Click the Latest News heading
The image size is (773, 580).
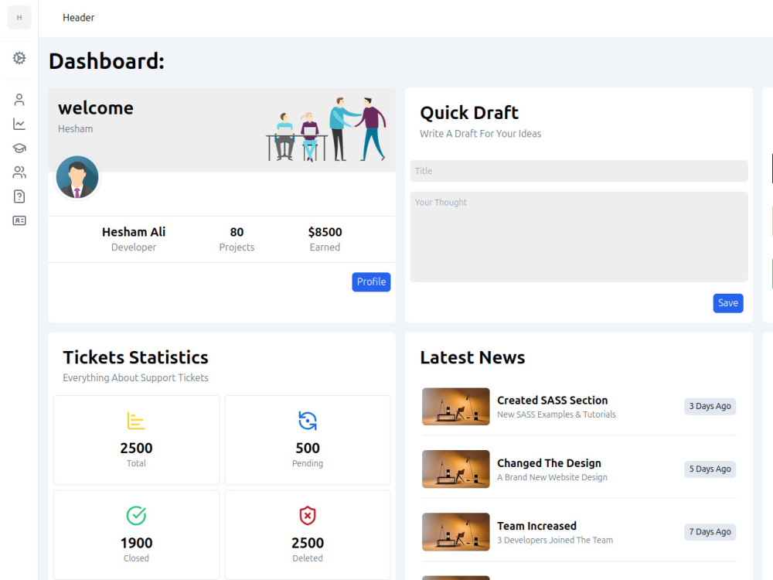472,357
